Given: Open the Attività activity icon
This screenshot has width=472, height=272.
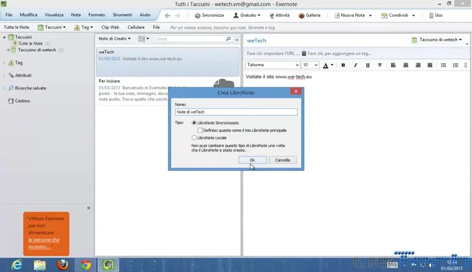Looking at the screenshot, I should coord(270,15).
